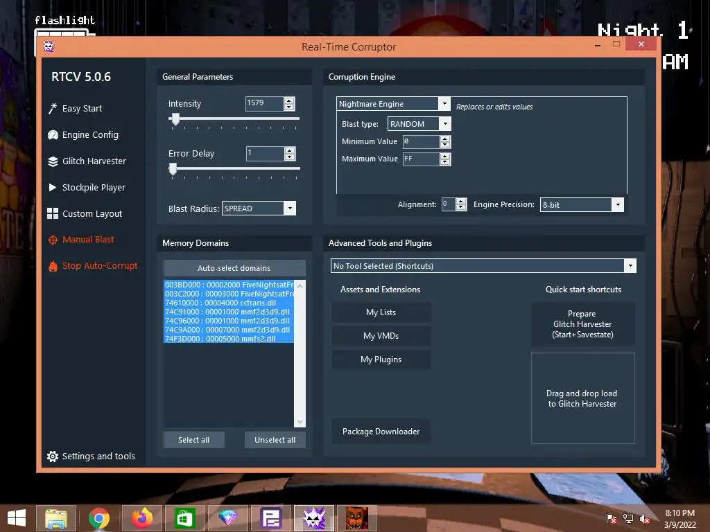
Task: Expand the Engine Precision 8-bit dropdown
Action: coord(618,204)
